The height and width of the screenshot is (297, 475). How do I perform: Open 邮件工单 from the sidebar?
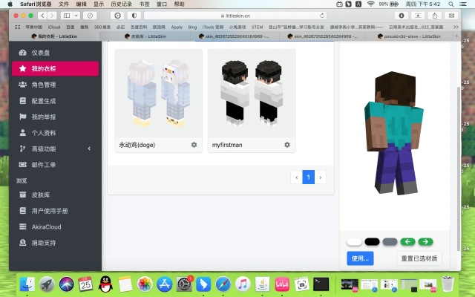coord(55,165)
